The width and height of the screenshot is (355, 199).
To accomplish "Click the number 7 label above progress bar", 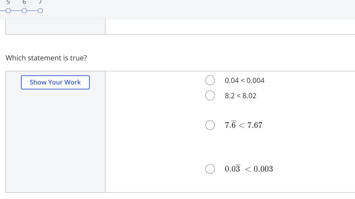I will pos(40,2).
